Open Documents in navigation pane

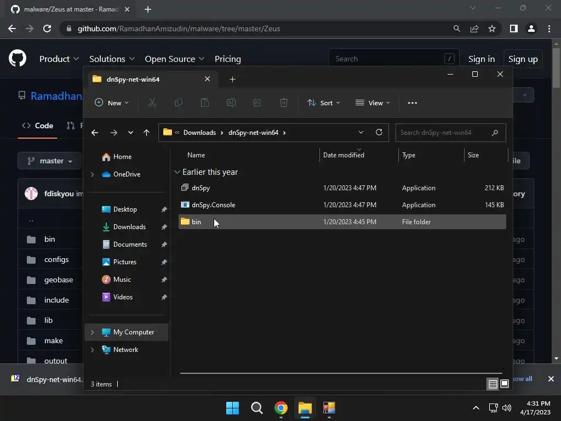tap(130, 244)
